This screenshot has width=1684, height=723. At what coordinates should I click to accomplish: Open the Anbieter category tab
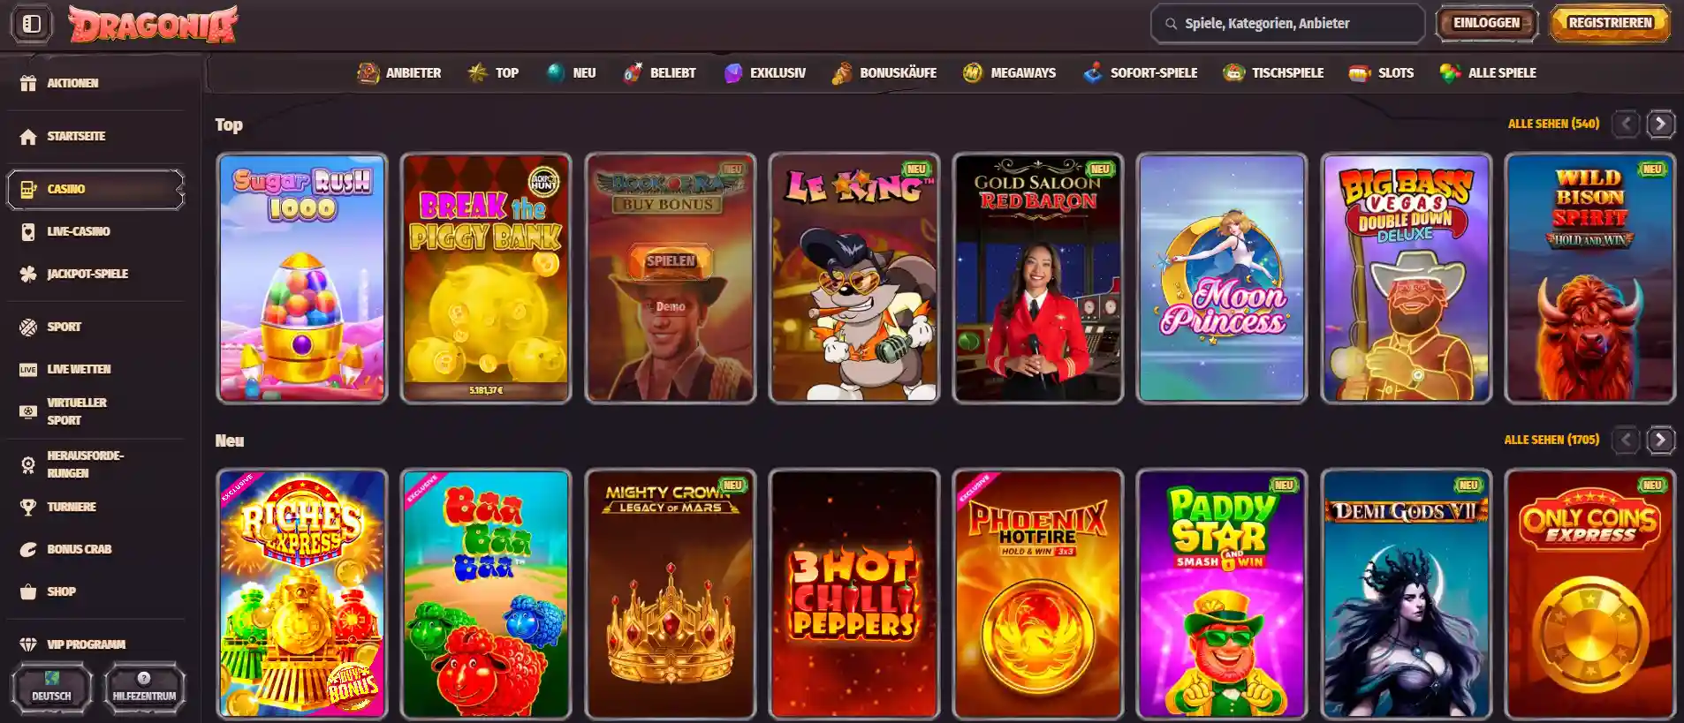(x=398, y=72)
